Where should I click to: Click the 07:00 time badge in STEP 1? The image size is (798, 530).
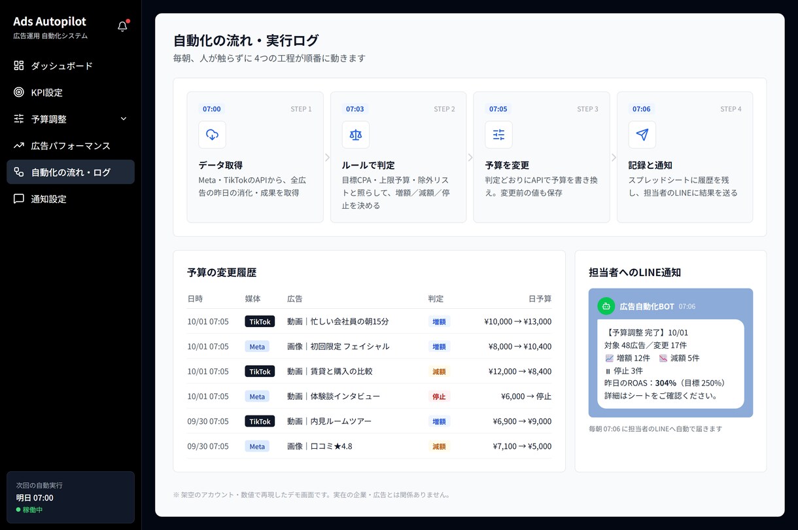pos(212,109)
